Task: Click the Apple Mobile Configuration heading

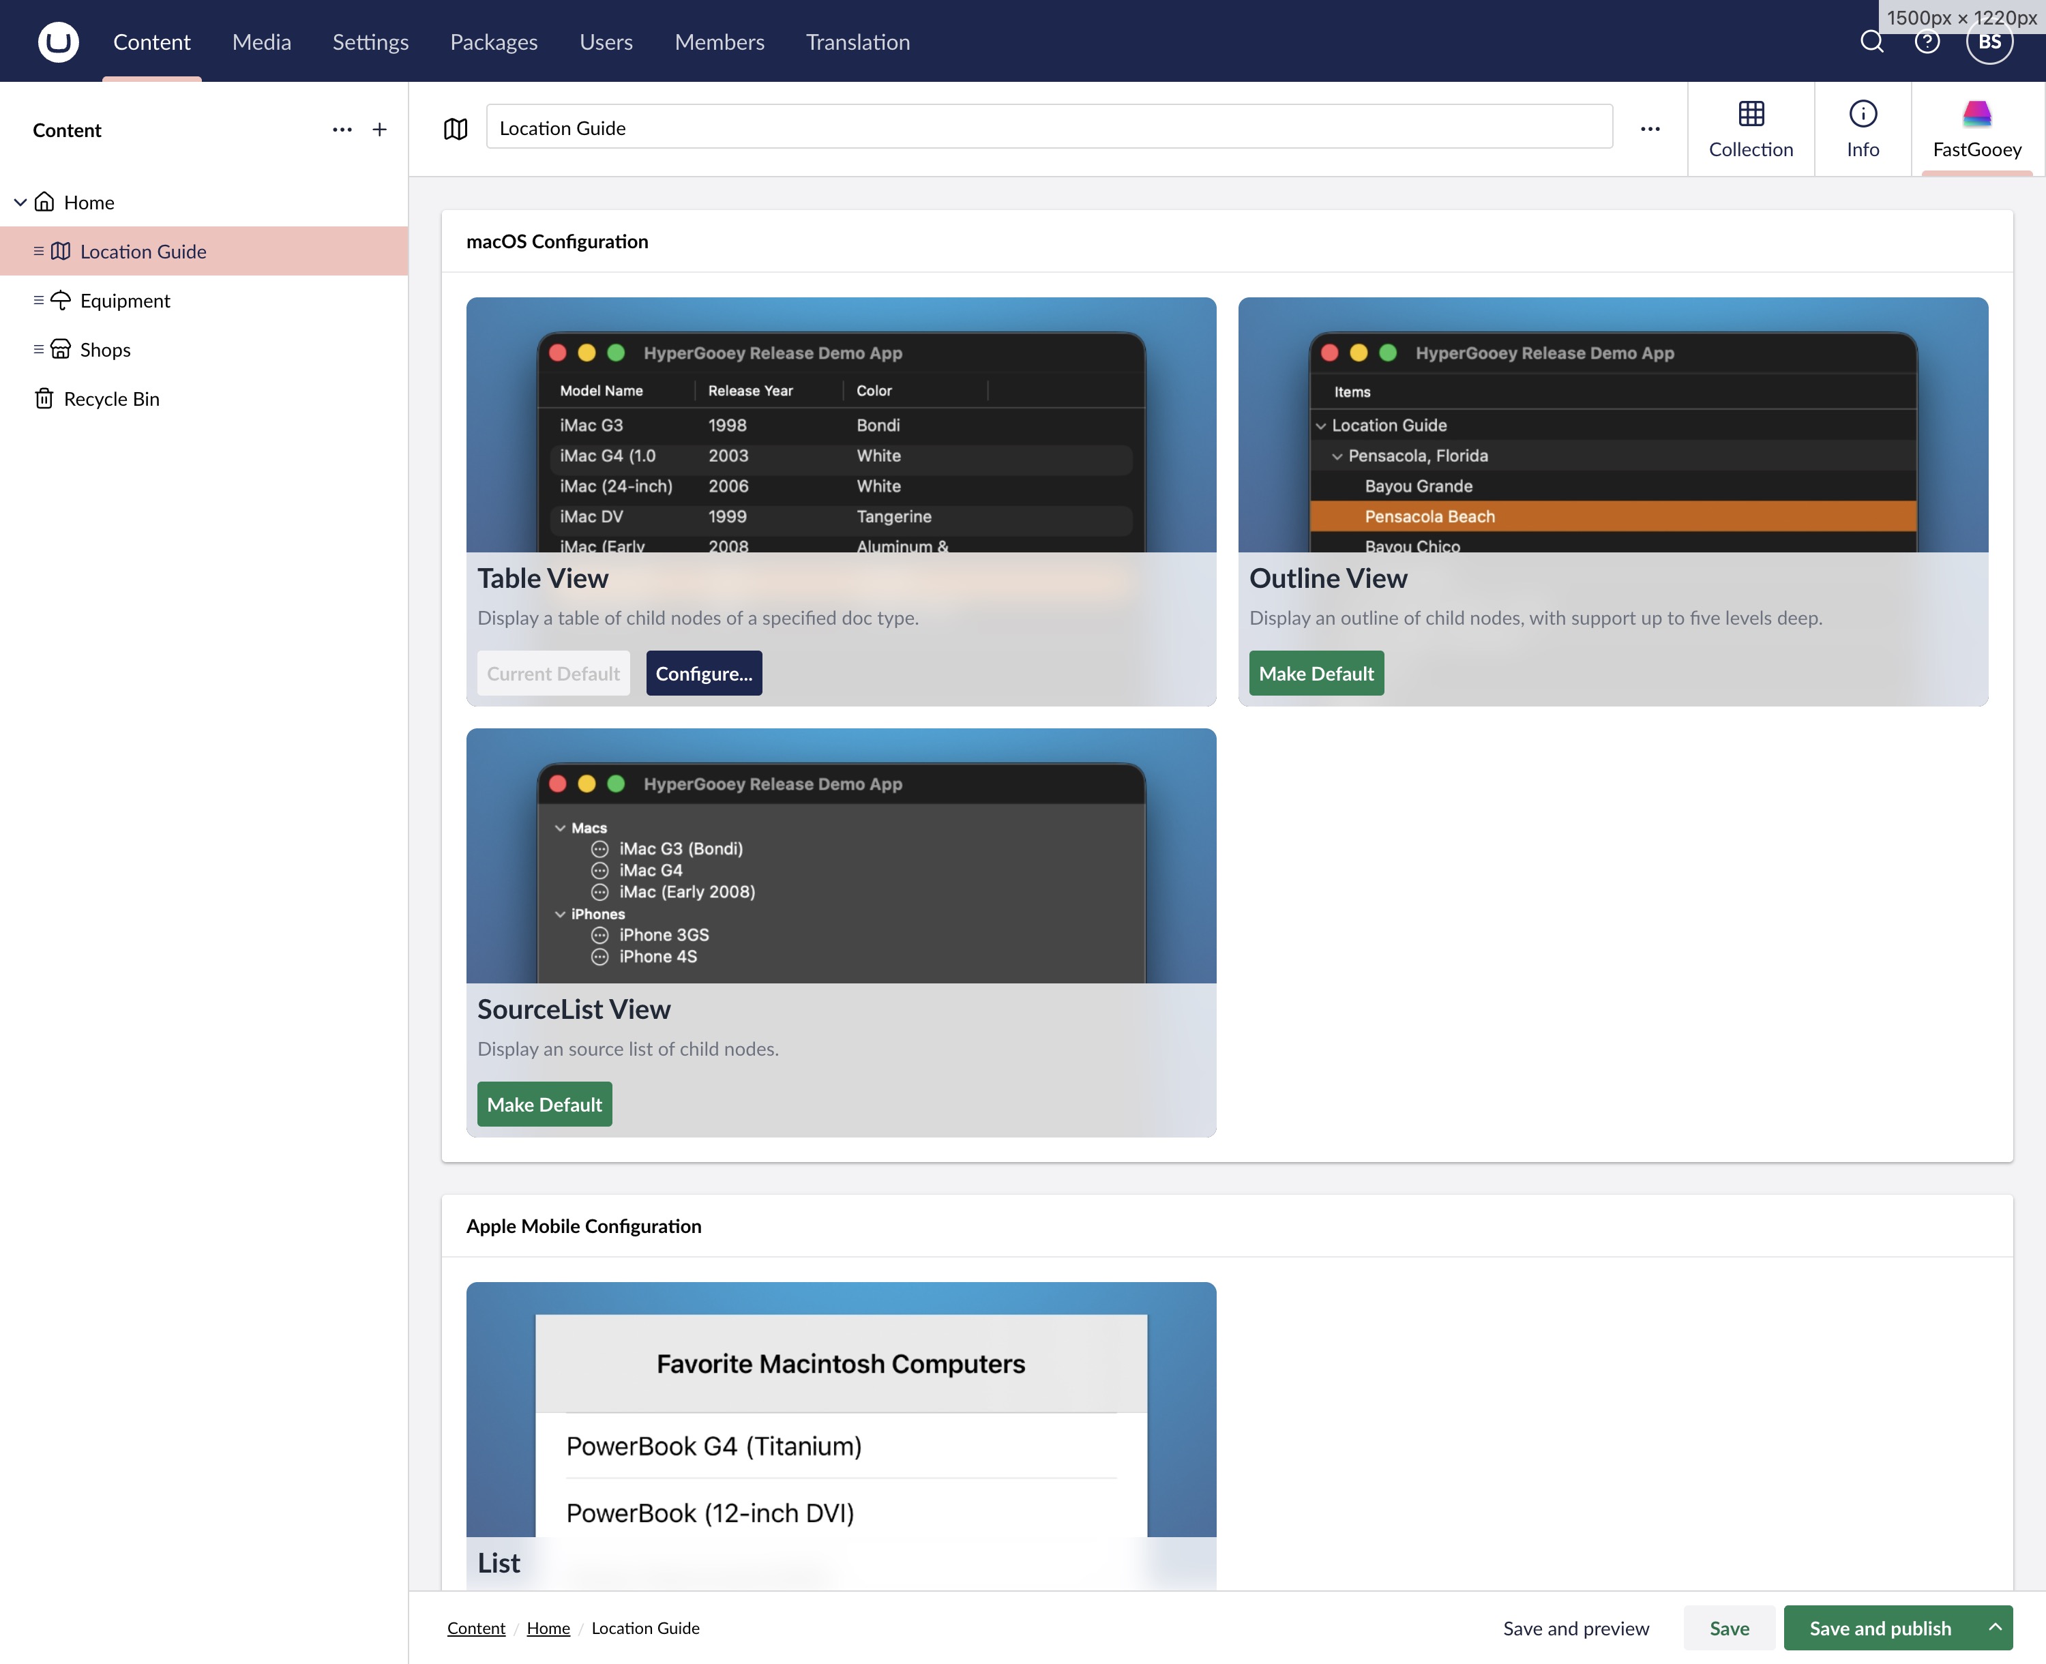Action: click(x=584, y=1226)
